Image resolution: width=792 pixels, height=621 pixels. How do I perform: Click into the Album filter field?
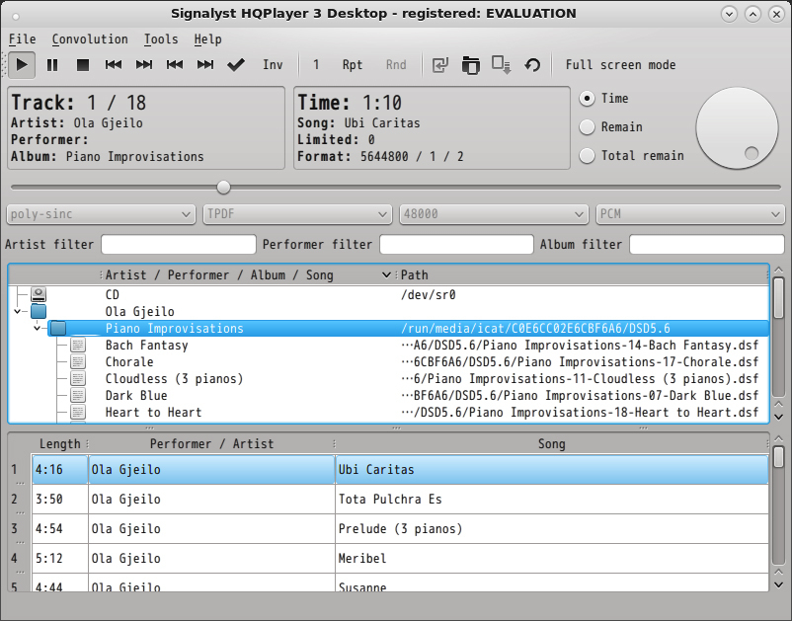click(x=707, y=245)
